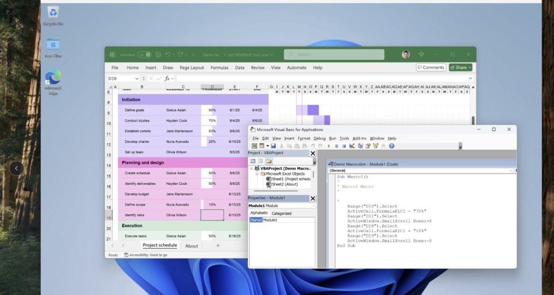Open VBA help with the question mark icon

click(391, 146)
